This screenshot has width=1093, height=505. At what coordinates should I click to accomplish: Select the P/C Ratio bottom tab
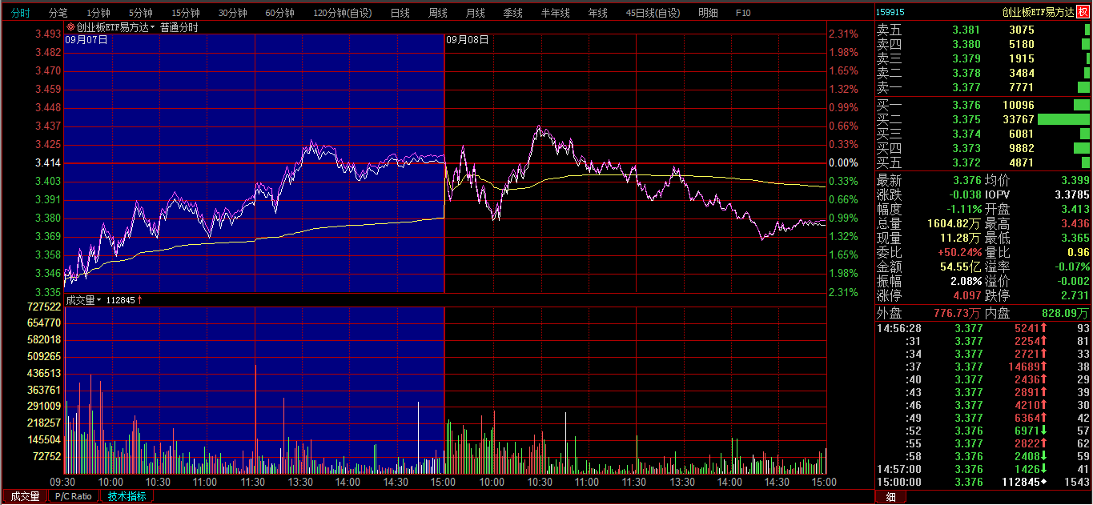(x=74, y=496)
